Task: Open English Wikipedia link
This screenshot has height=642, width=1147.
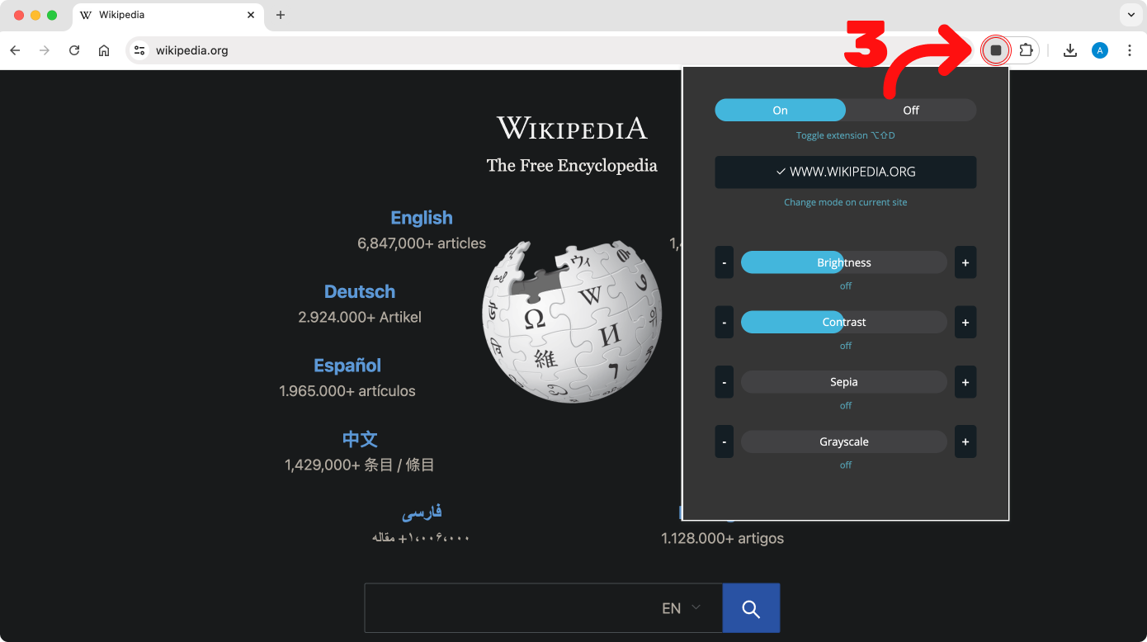Action: click(x=422, y=218)
